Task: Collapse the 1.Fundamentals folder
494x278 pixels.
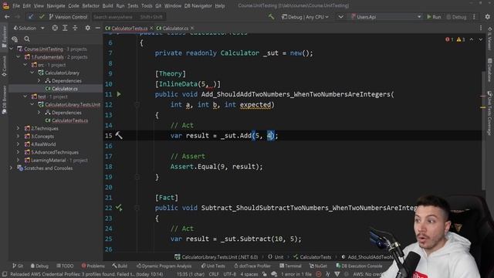Action: point(19,57)
